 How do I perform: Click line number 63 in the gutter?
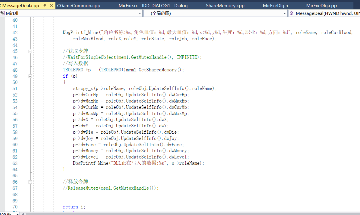(x=15, y=163)
